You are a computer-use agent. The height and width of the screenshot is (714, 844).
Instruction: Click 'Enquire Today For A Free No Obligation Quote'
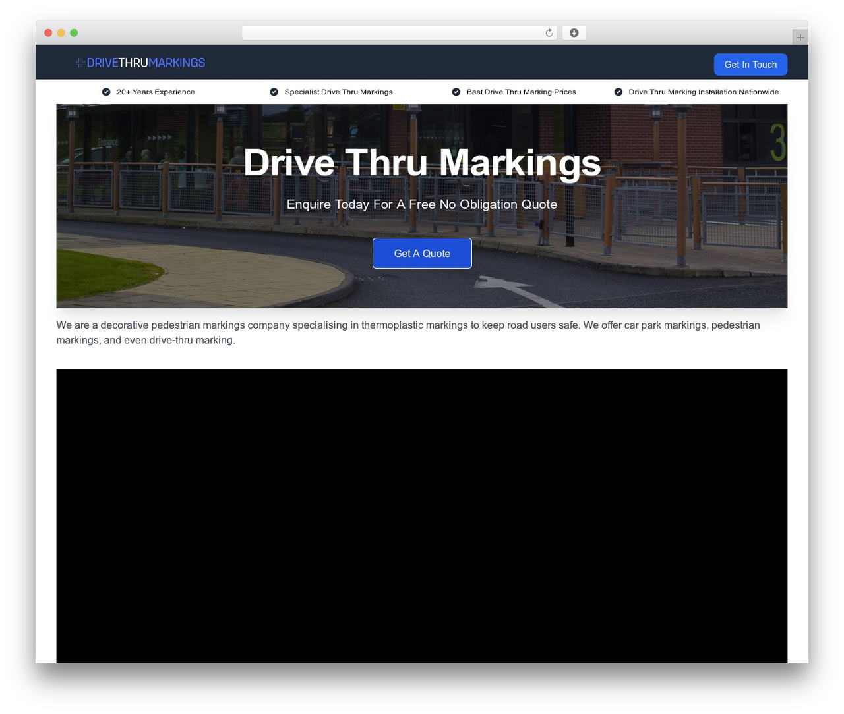[422, 204]
